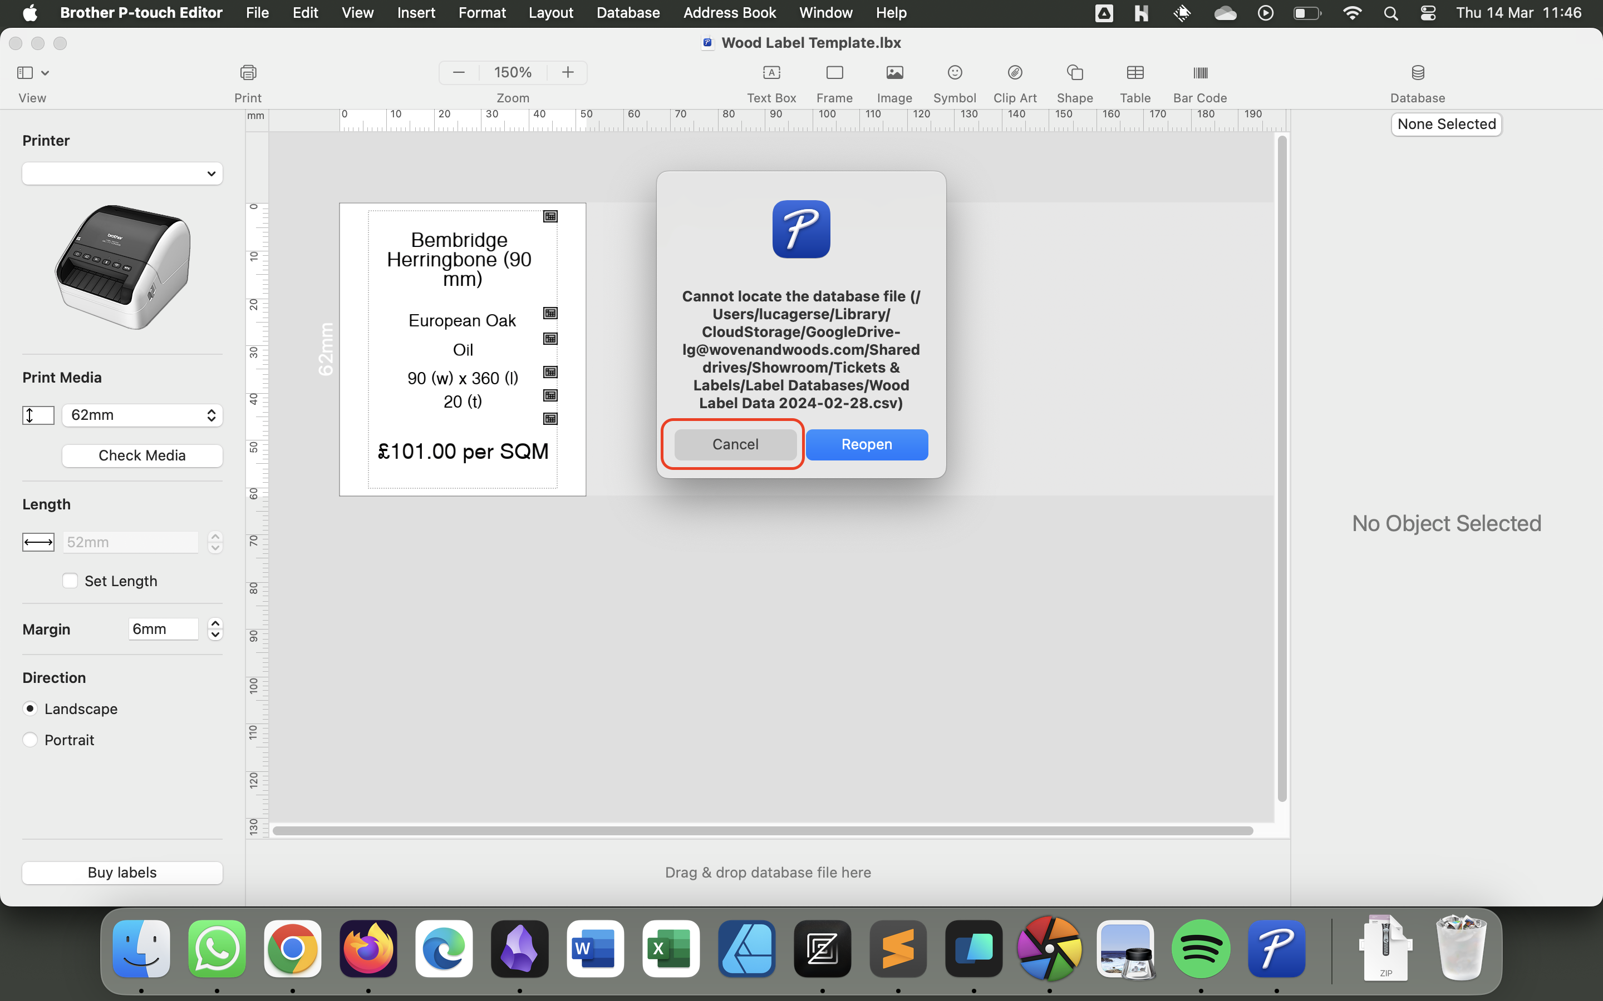
Task: Click the Check Media button
Action: (142, 455)
